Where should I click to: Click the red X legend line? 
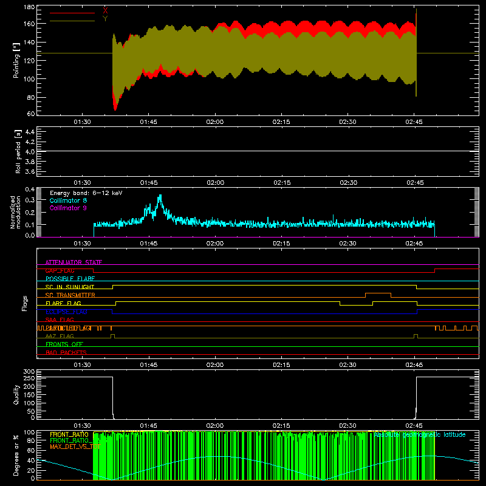72,13
